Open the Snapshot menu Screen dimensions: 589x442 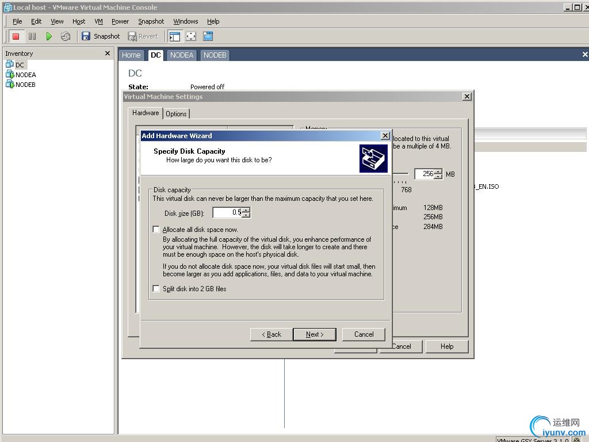(151, 21)
